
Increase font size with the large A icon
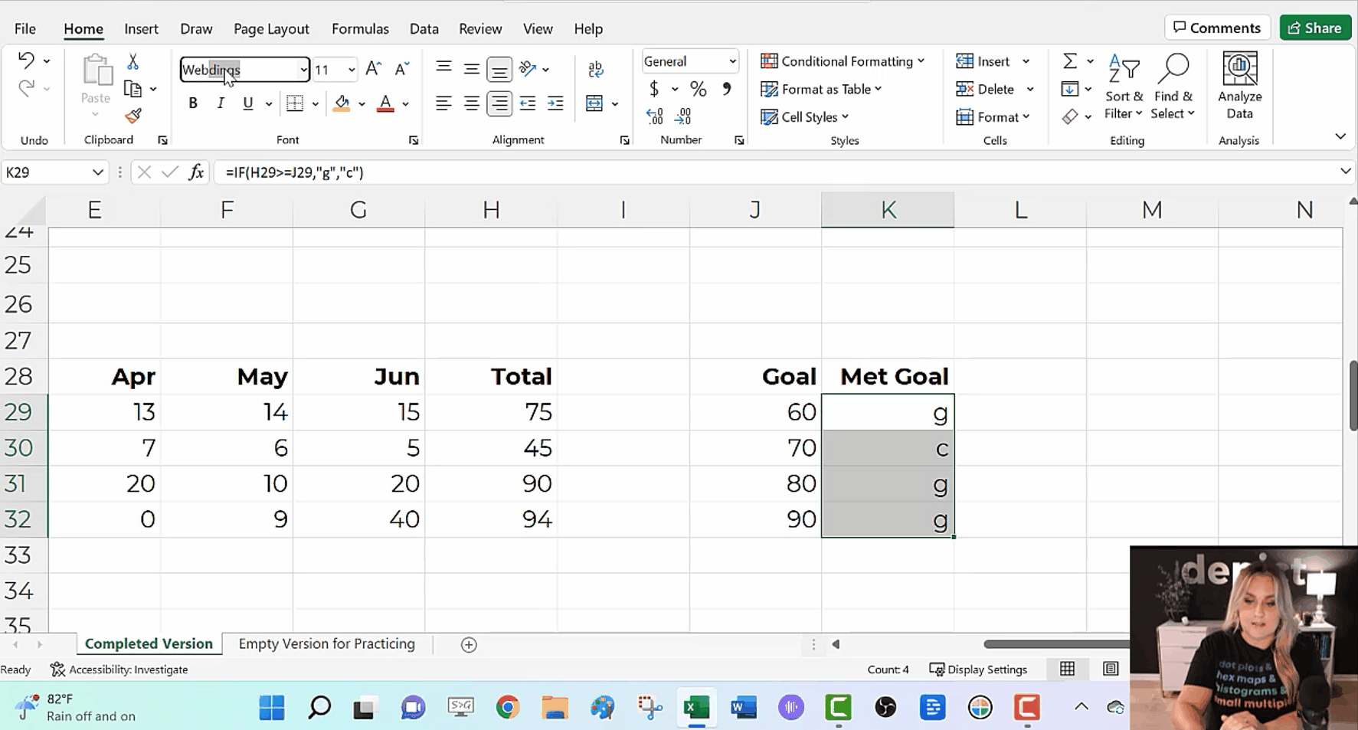[373, 69]
